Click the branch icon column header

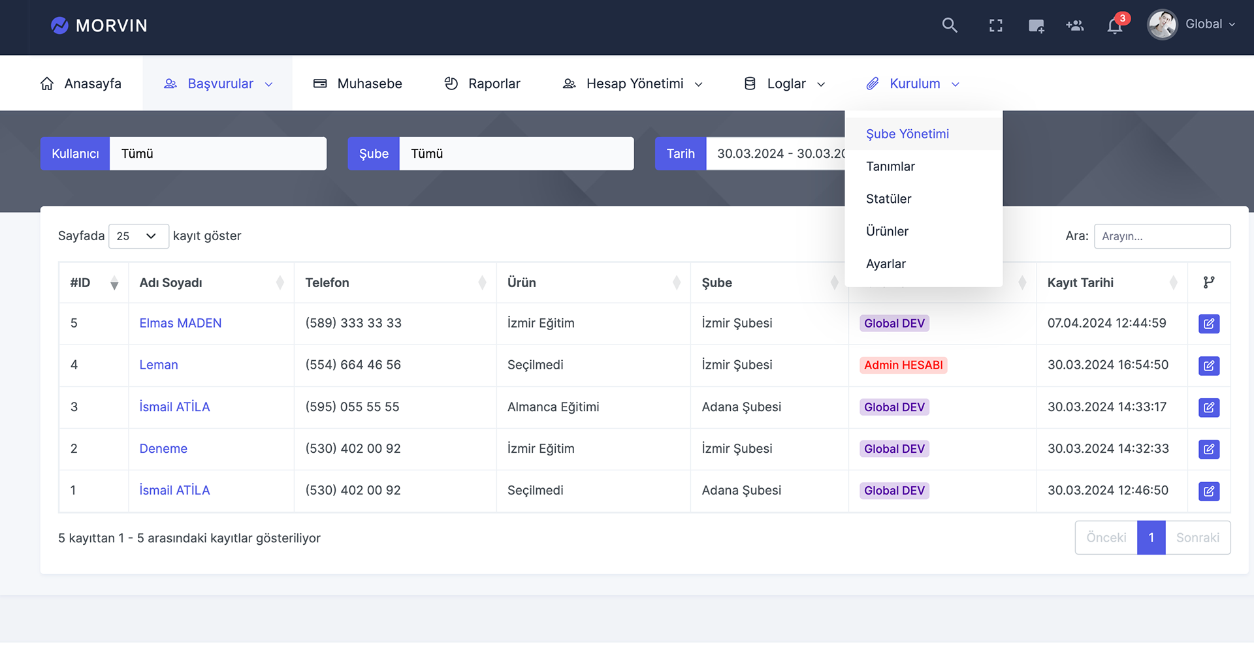click(x=1209, y=283)
